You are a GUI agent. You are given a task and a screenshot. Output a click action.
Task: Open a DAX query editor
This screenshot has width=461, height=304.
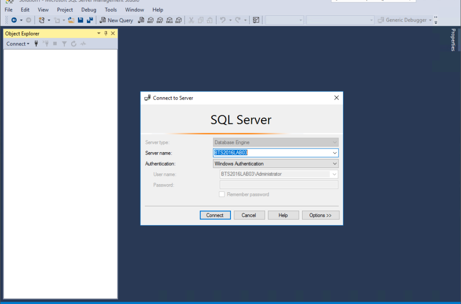178,20
